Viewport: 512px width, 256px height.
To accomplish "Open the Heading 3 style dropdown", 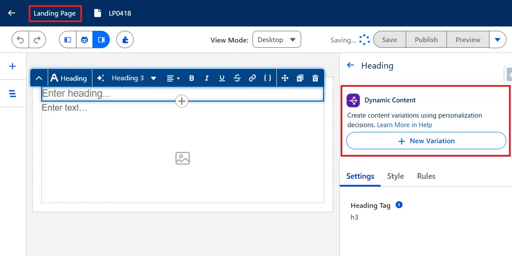I will point(134,78).
